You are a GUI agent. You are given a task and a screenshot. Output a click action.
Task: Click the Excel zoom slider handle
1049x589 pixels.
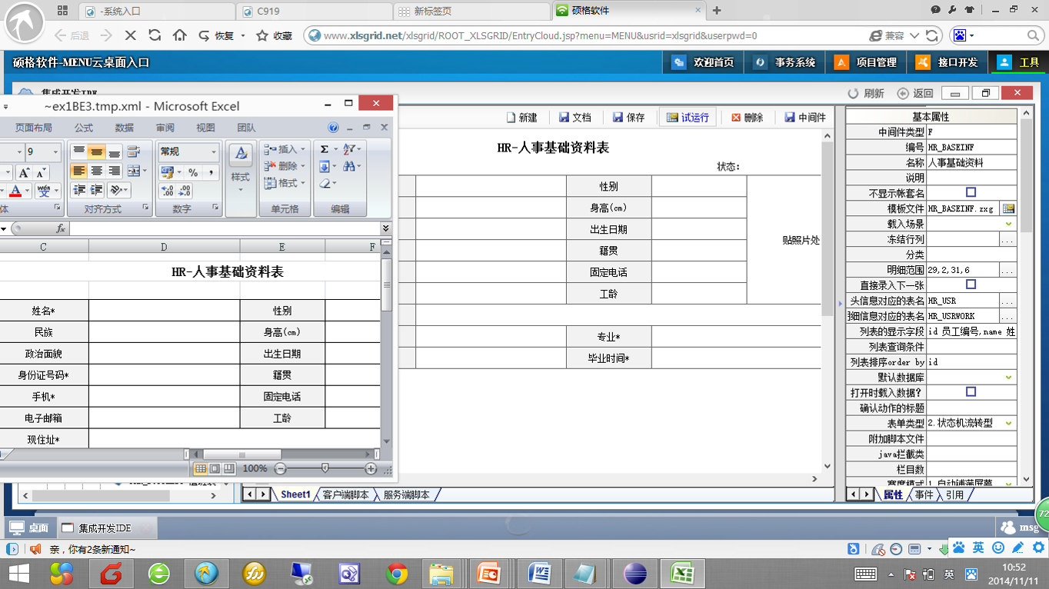coord(325,468)
